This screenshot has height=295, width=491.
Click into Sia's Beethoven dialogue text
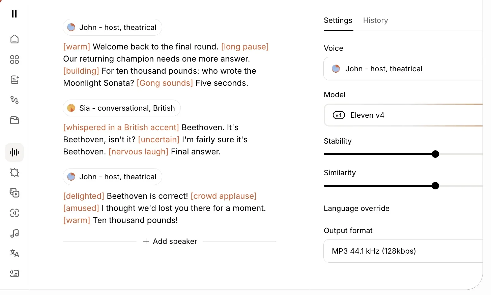click(155, 140)
